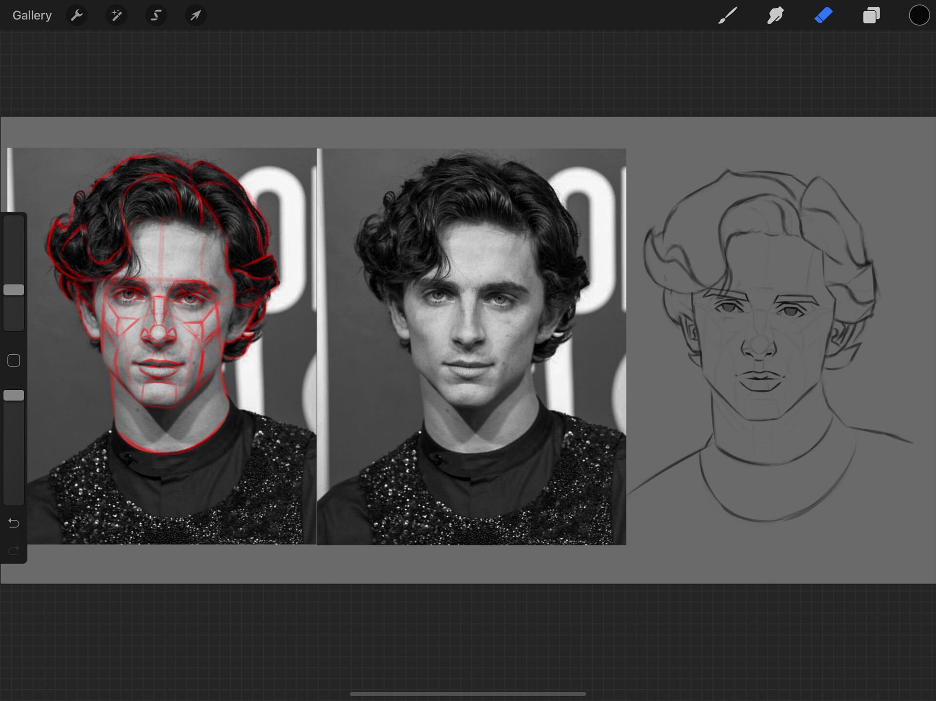Open the Layers panel
Screen dimensions: 936x701
872,15
